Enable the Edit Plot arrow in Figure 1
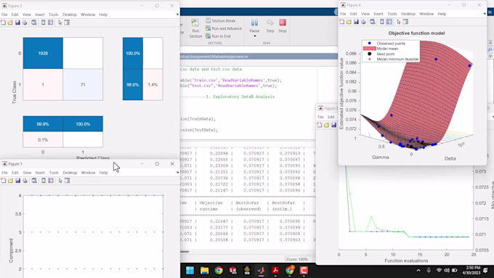494x278 pixels. coord(60,181)
